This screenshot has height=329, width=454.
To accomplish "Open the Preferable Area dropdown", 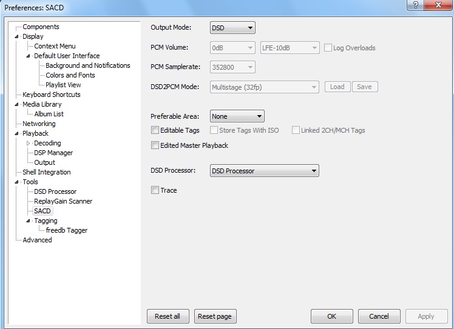I will coord(237,116).
